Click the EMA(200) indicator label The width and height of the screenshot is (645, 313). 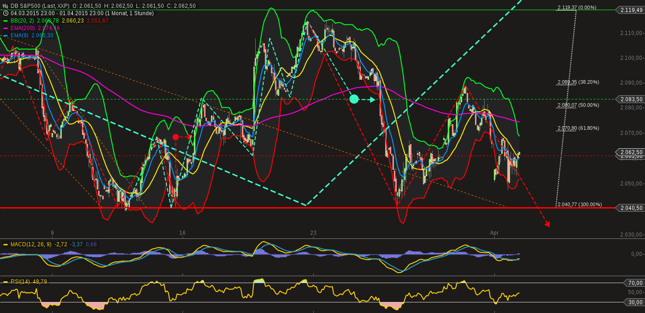pos(23,28)
